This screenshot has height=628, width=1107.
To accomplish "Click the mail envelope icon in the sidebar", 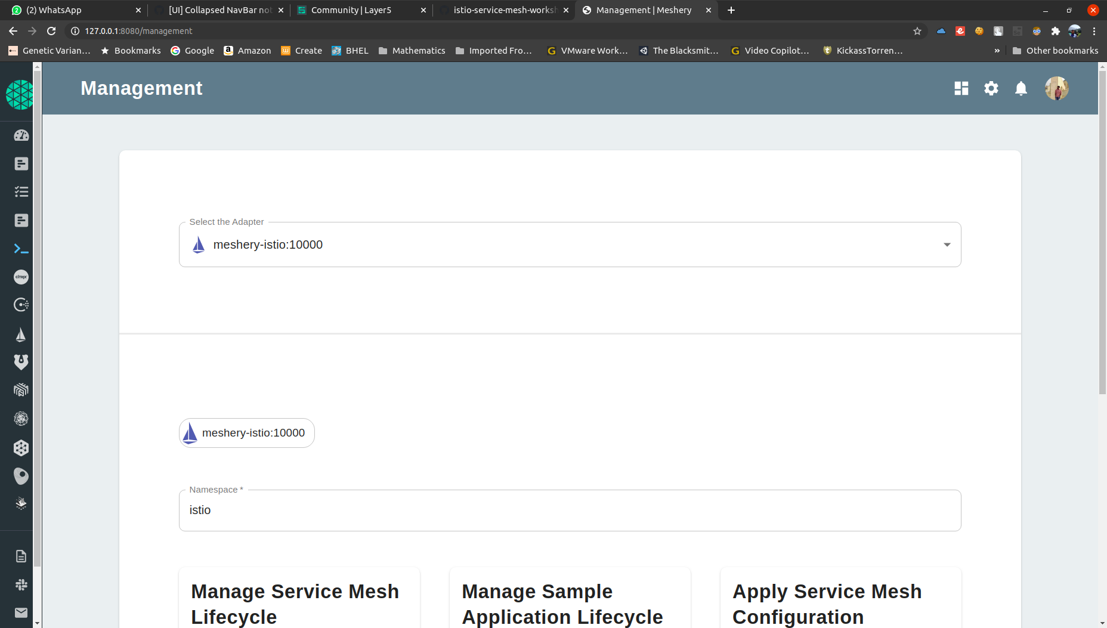I will point(21,612).
